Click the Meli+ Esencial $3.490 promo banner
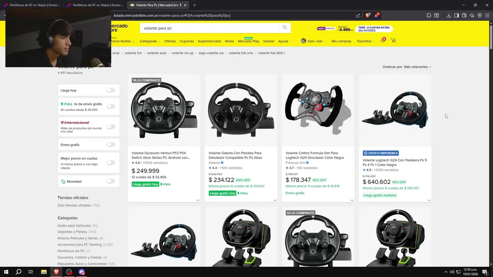 (335, 29)
